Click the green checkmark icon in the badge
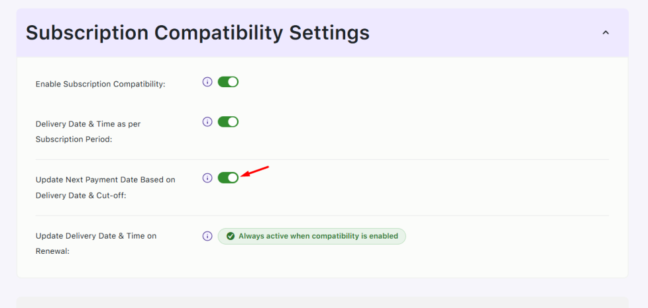Screen dimensions: 648x308 (231, 236)
